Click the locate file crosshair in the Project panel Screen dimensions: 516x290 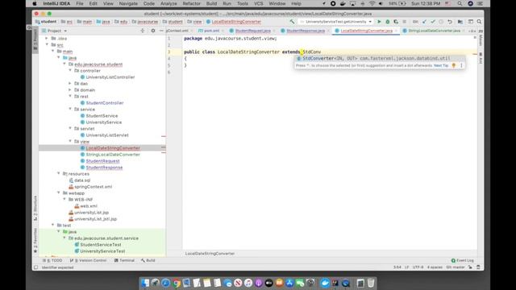click(x=143, y=31)
